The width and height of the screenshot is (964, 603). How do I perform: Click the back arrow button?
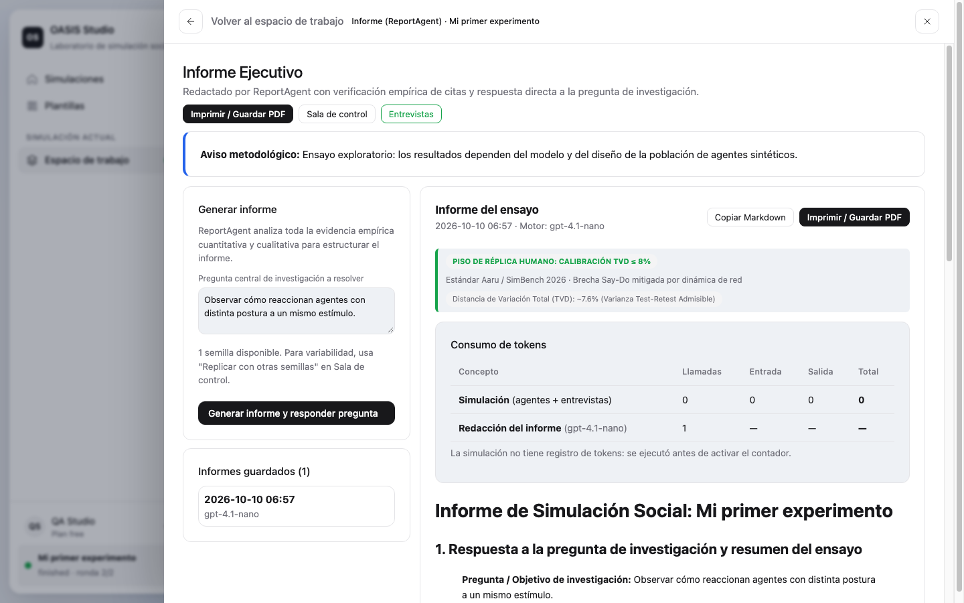(x=191, y=21)
